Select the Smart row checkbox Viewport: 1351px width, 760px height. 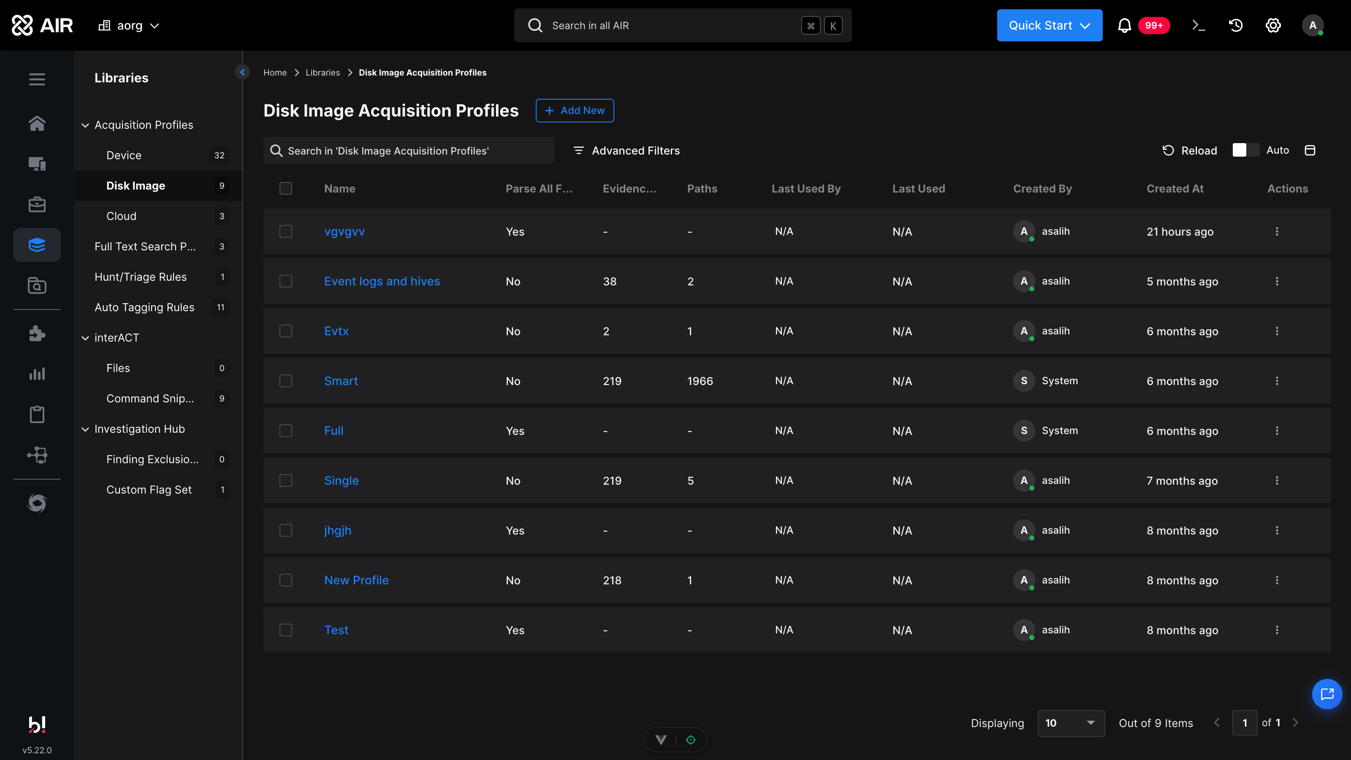pyautogui.click(x=286, y=381)
